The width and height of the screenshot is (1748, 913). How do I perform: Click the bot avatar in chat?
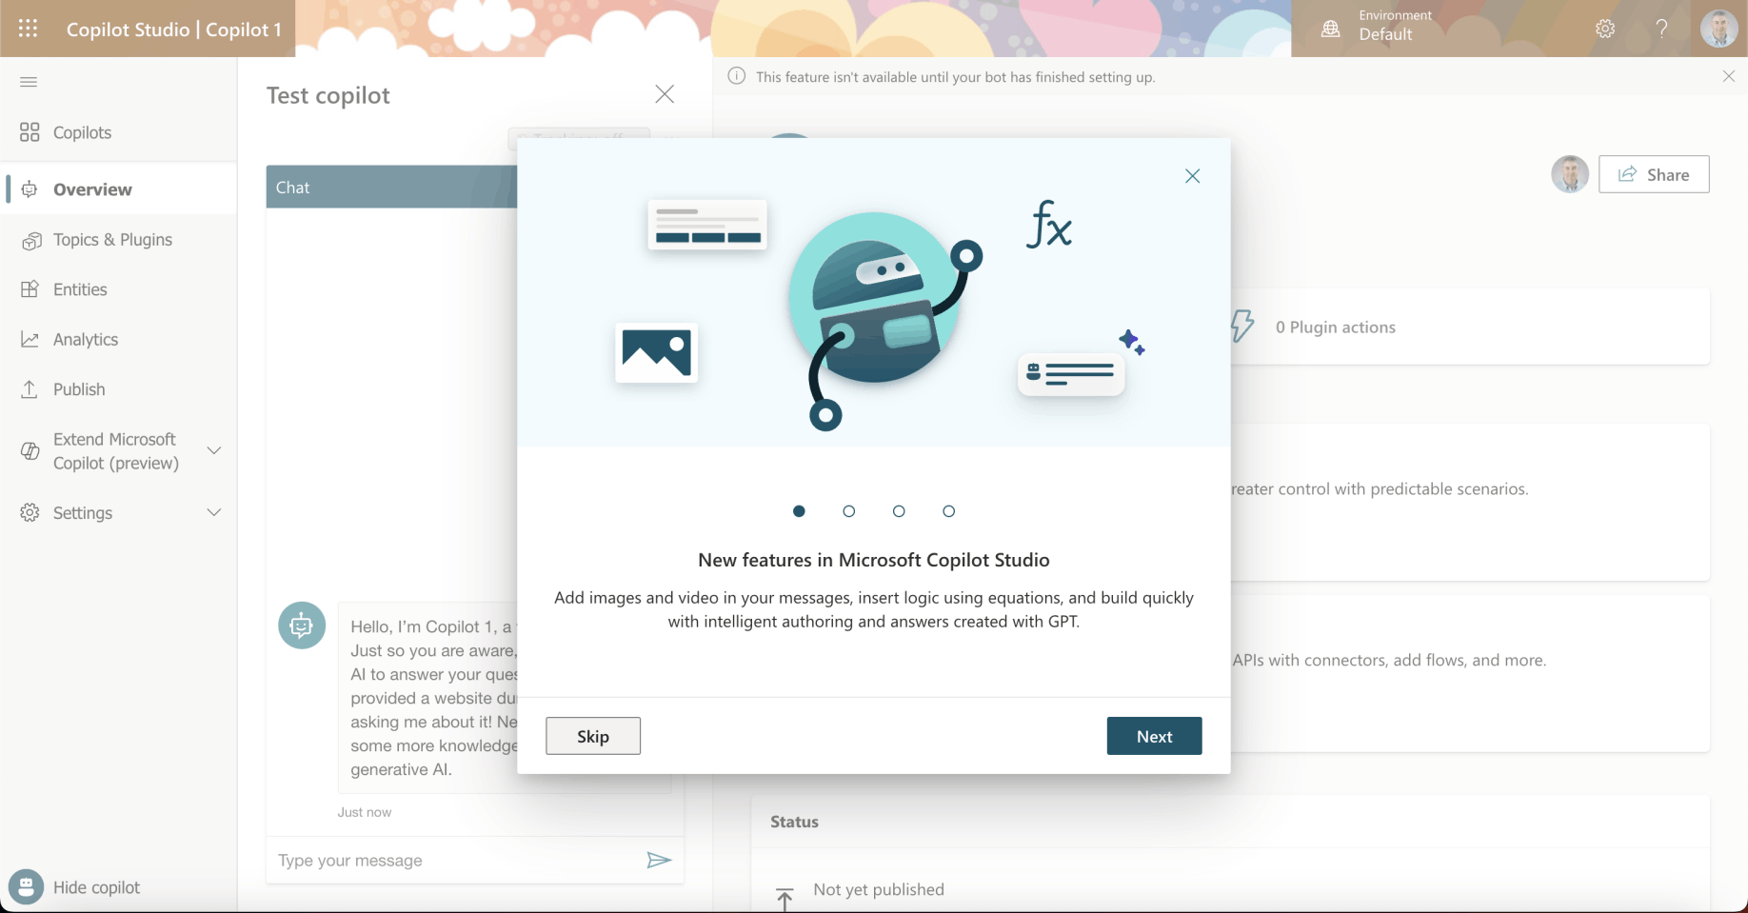[302, 625]
